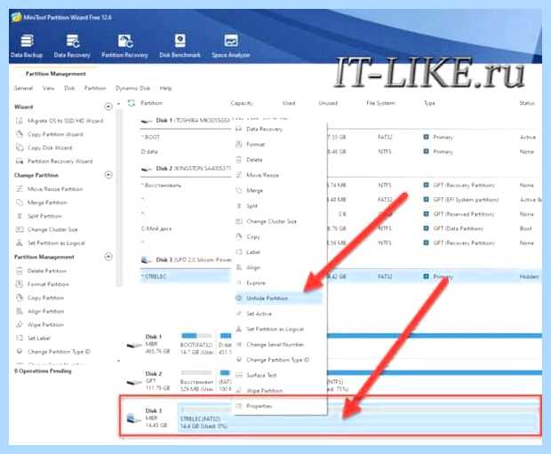Select the Partition Management tab

(x=55, y=74)
